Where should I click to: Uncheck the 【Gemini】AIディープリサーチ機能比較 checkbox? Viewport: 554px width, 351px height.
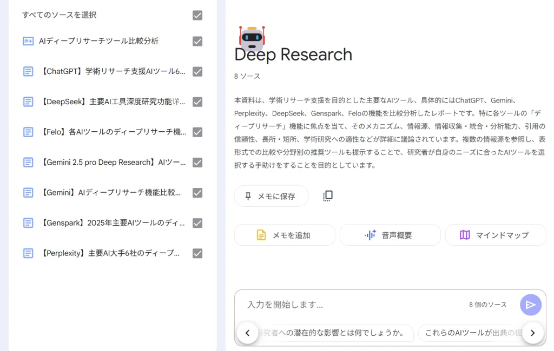197,193
